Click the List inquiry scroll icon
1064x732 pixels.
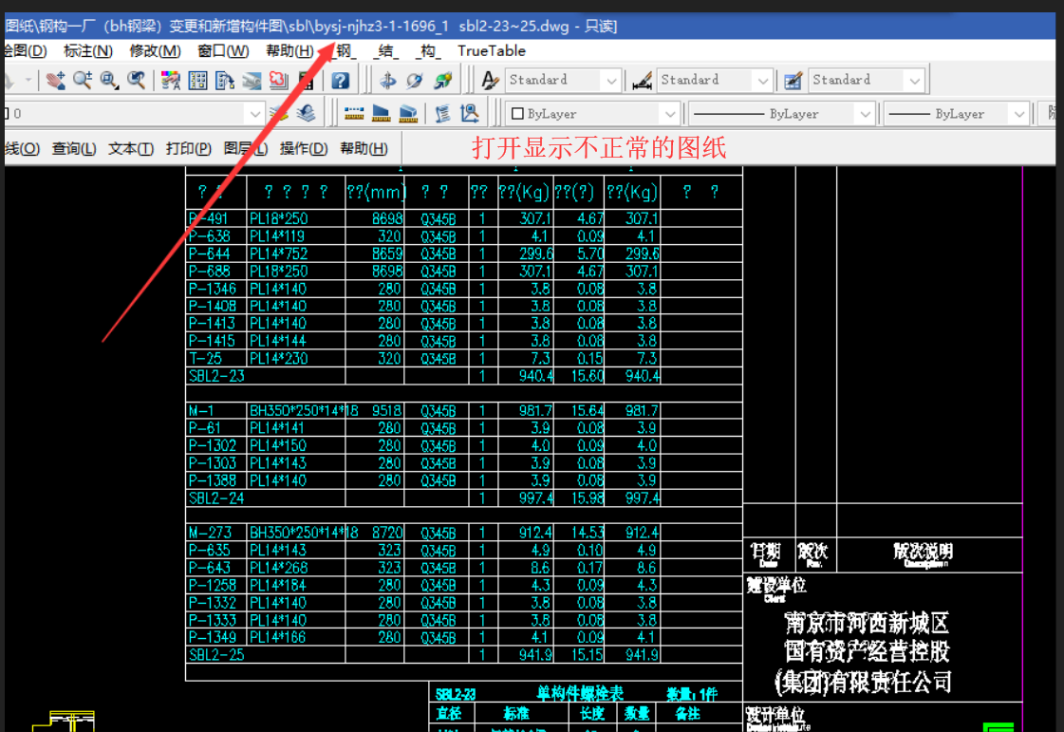[442, 113]
